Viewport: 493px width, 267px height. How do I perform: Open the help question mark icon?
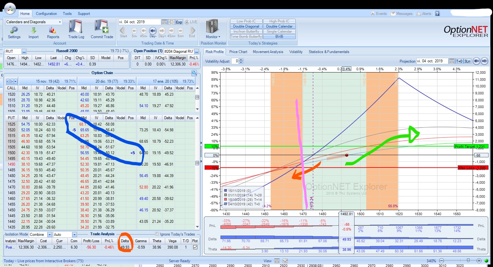437,14
